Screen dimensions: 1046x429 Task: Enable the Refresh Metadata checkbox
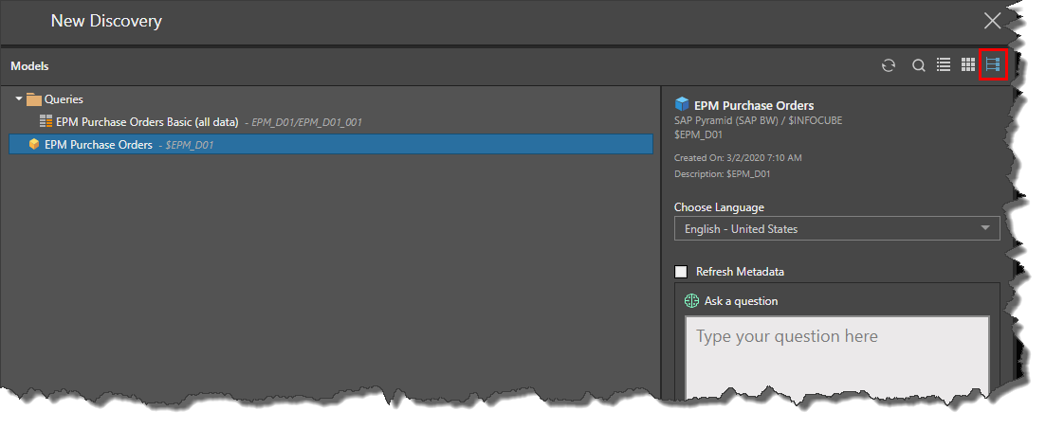[681, 272]
